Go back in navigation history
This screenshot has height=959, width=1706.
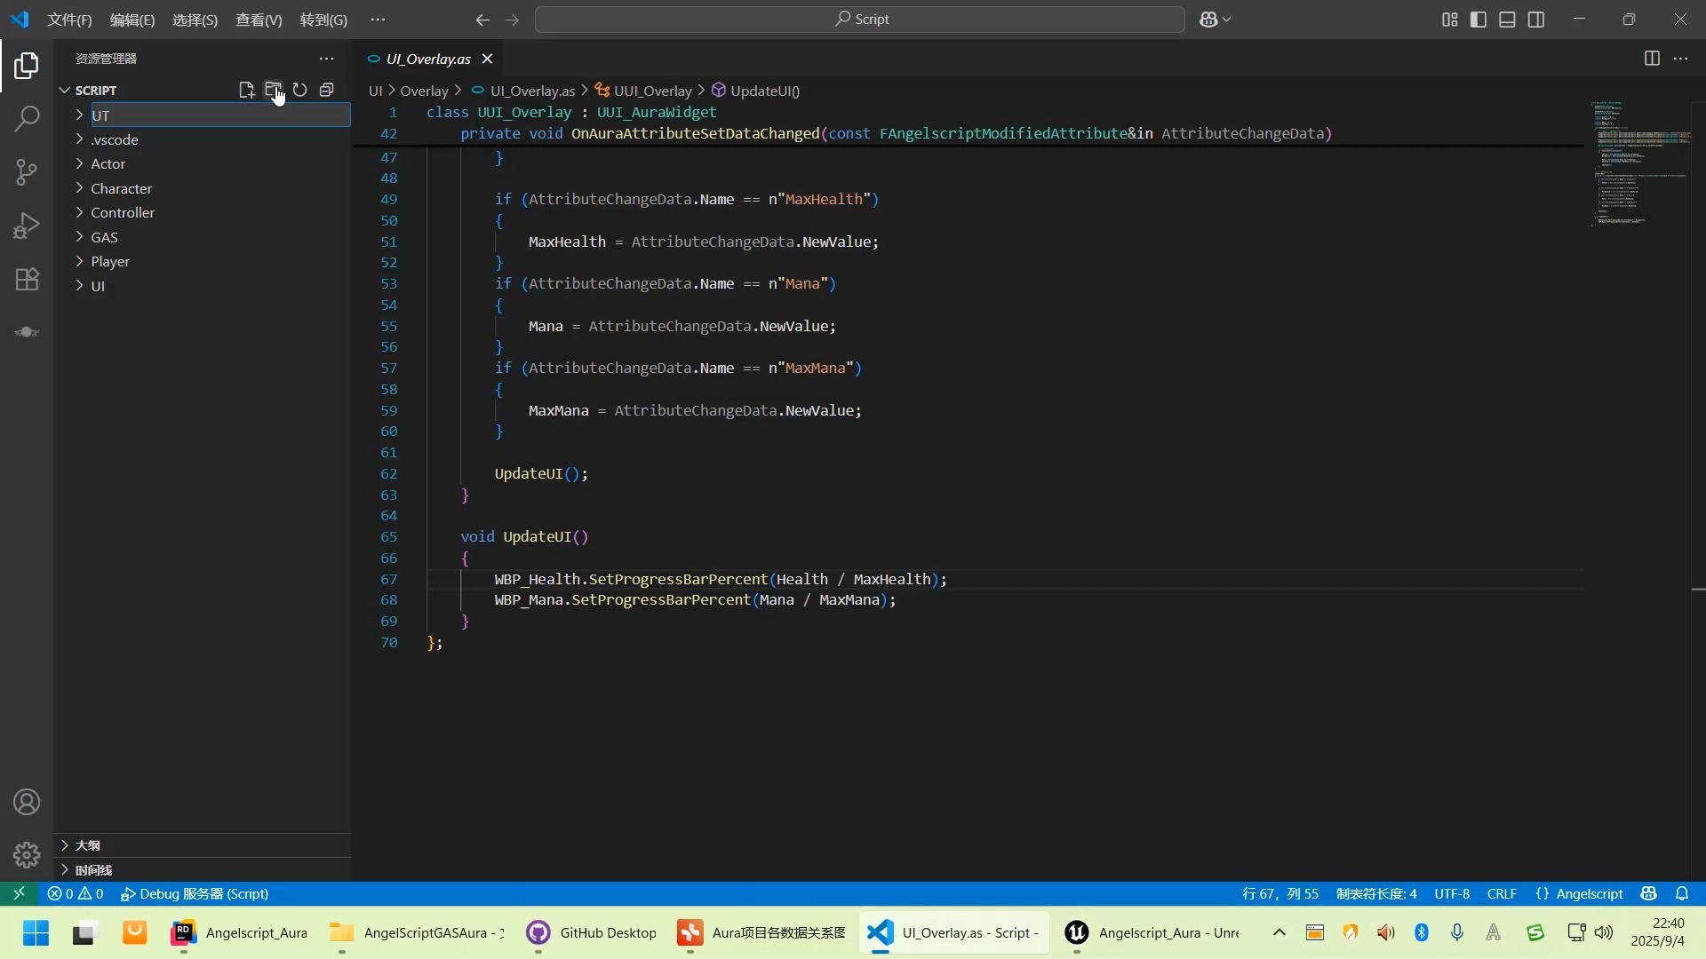pyautogui.click(x=482, y=20)
